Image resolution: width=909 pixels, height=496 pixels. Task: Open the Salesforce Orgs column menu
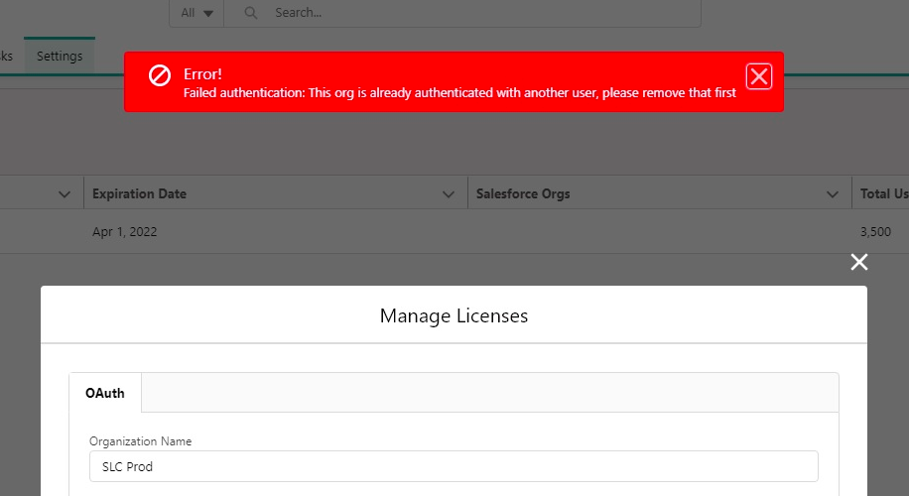point(833,194)
